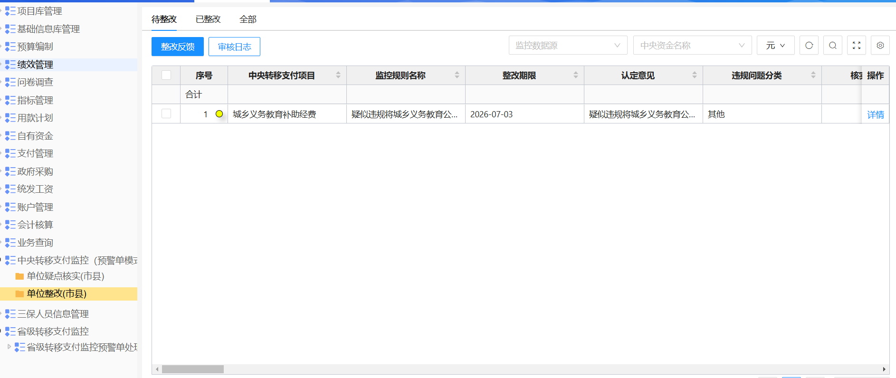Open the search magnifier icon
Viewport: 896px width, 378px height.
(833, 46)
